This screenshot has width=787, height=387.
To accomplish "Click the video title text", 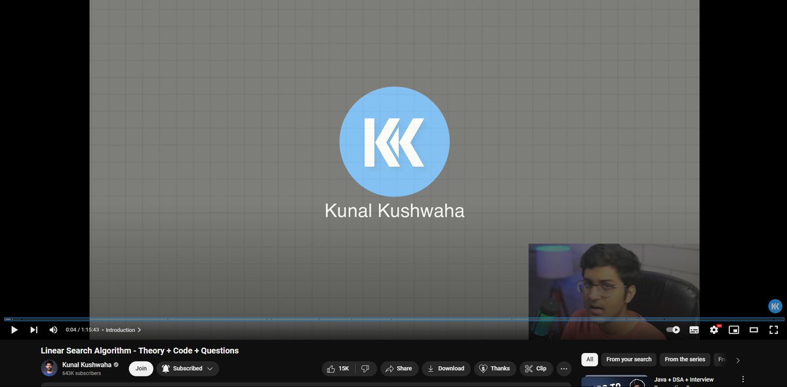I will pyautogui.click(x=140, y=351).
